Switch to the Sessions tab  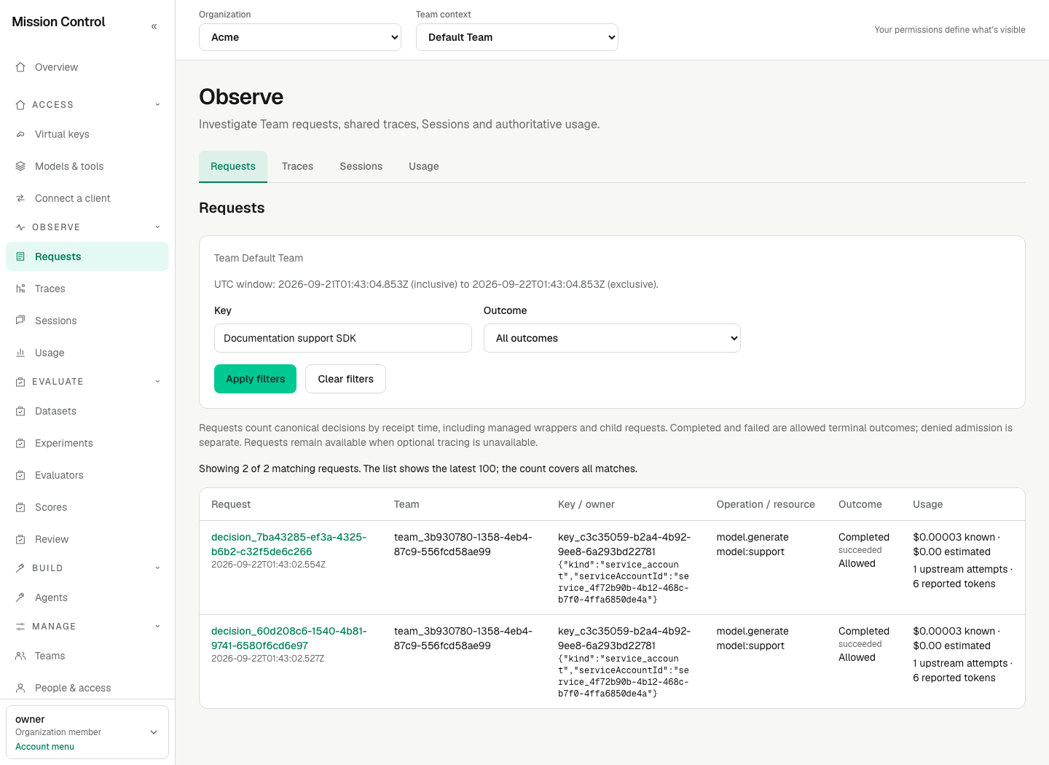[361, 166]
